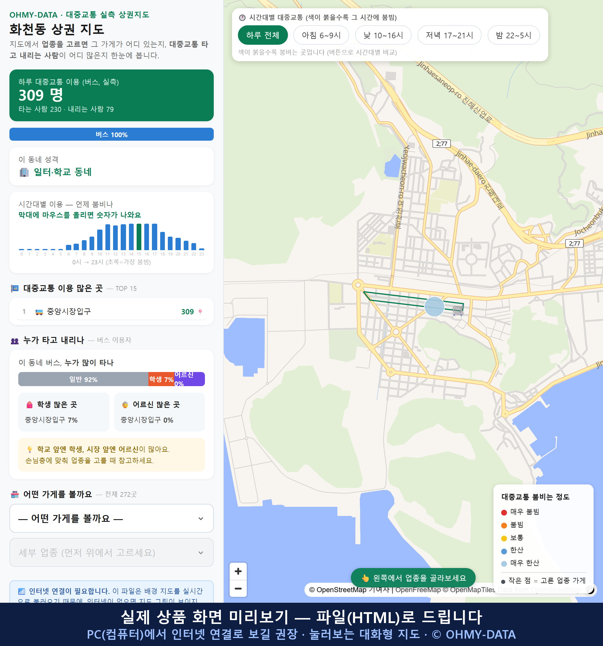603x646 pixels.
Task: Click the 작은 점 = 고른 업종 가게 legend entry
Action: [543, 581]
